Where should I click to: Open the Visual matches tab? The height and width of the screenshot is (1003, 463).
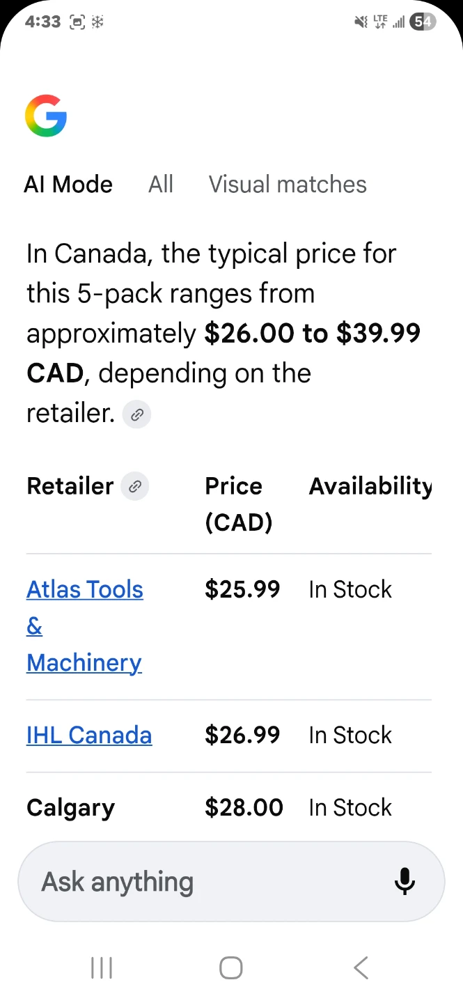(x=288, y=185)
